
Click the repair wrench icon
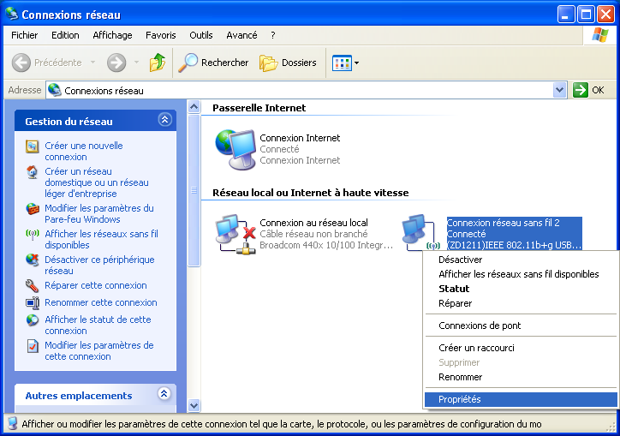[32, 285]
